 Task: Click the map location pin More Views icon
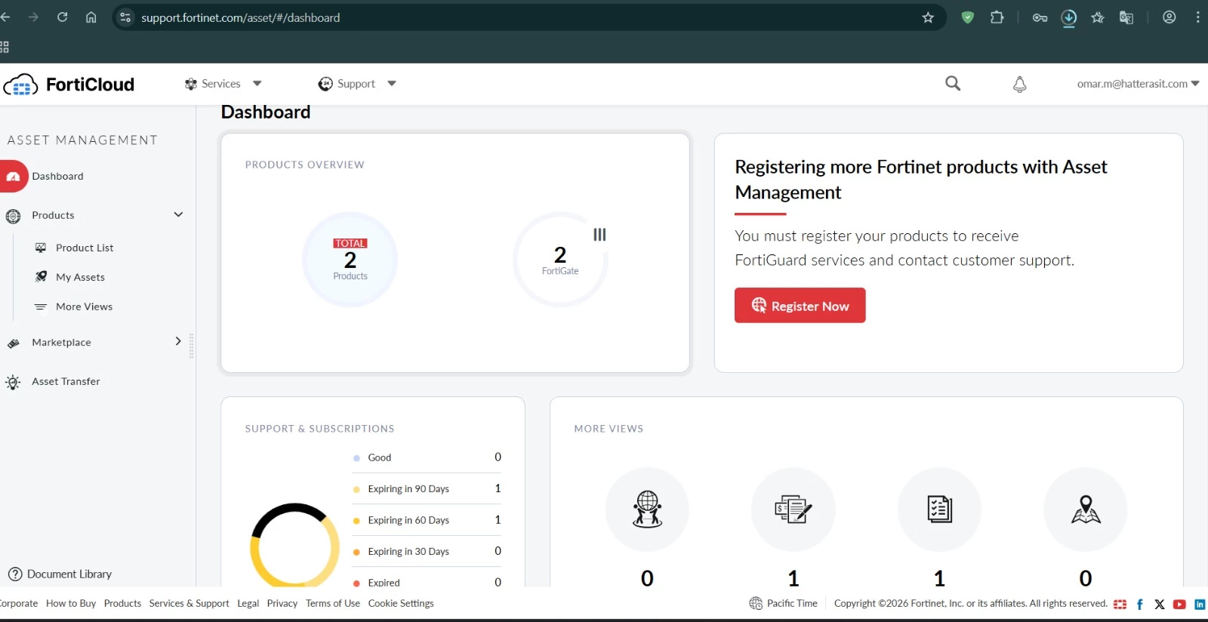point(1086,510)
